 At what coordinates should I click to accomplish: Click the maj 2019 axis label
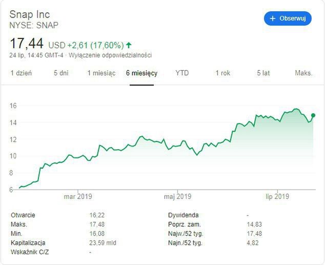coord(177,196)
